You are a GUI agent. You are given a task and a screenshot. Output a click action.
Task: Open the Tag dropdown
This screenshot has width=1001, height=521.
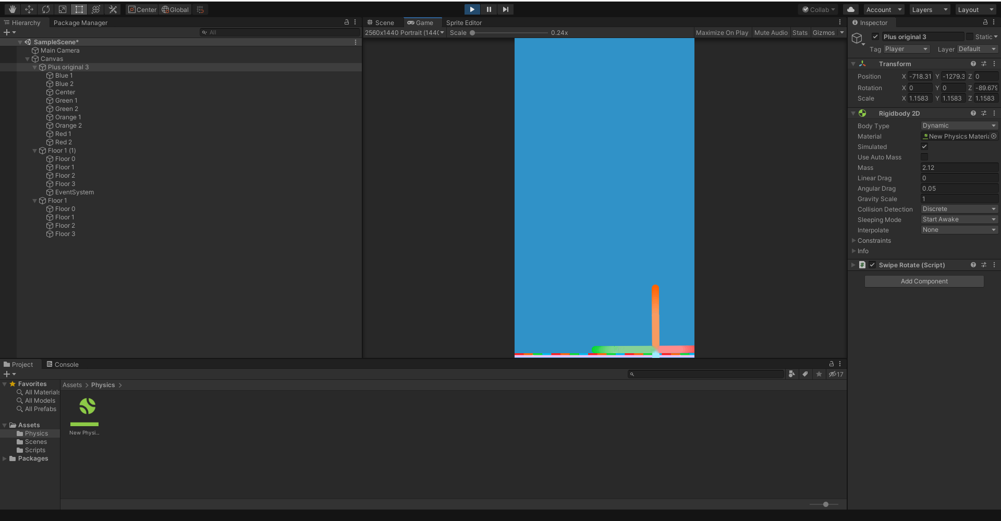907,49
